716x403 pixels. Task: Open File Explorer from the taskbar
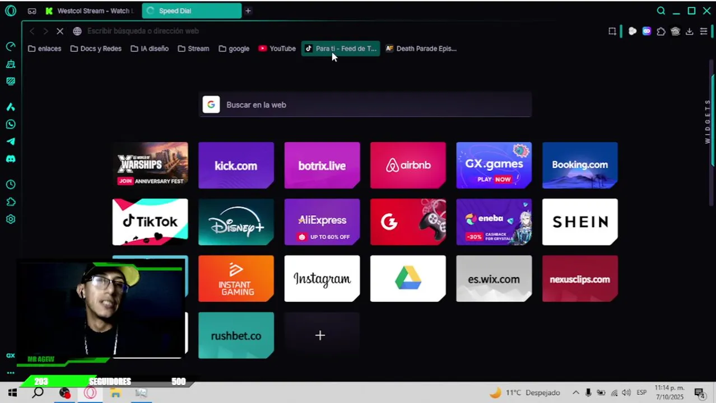[115, 393]
